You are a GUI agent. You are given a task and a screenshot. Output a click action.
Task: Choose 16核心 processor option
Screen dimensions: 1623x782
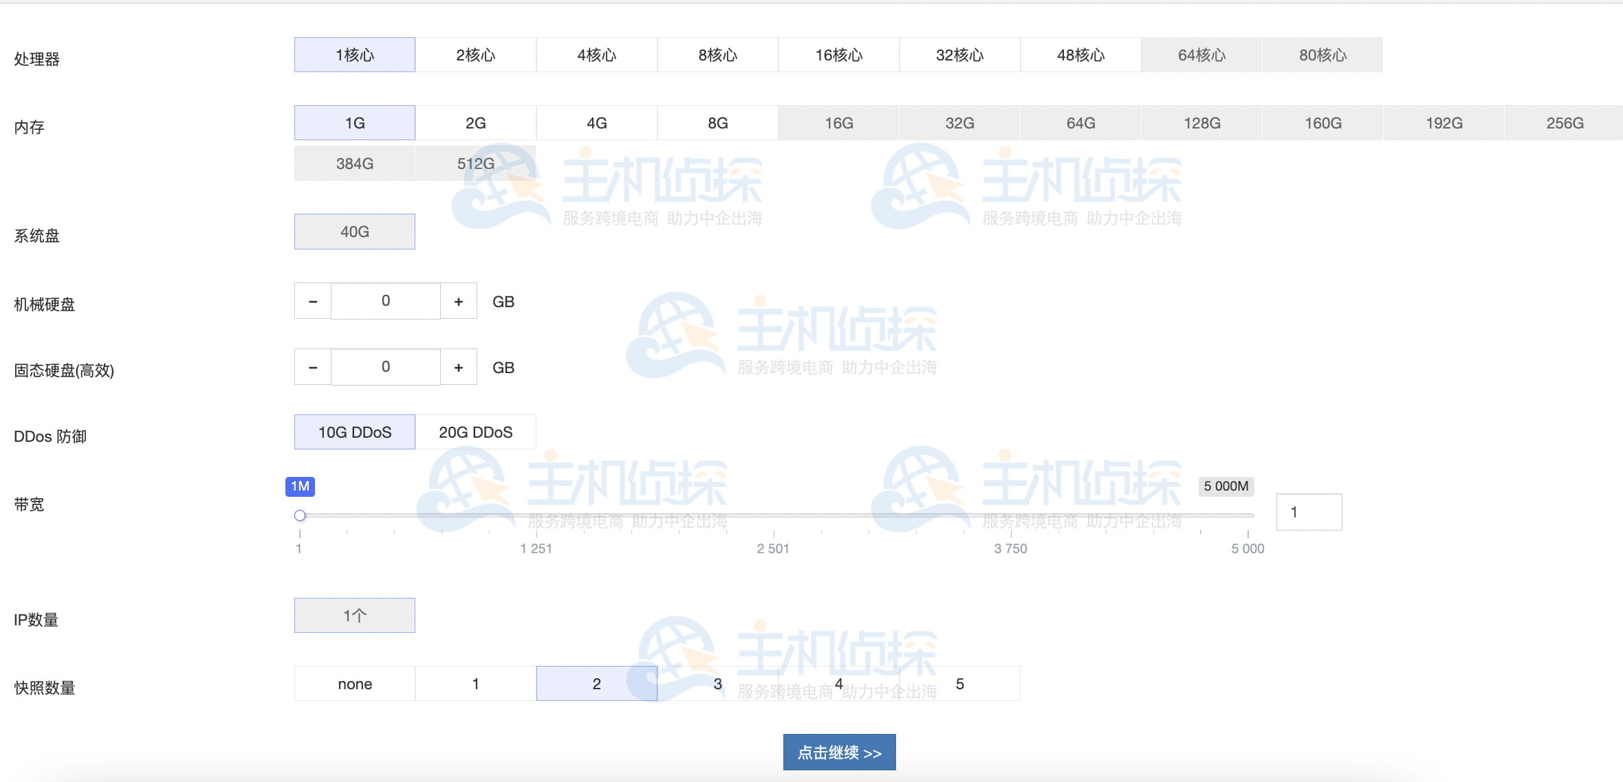838,55
